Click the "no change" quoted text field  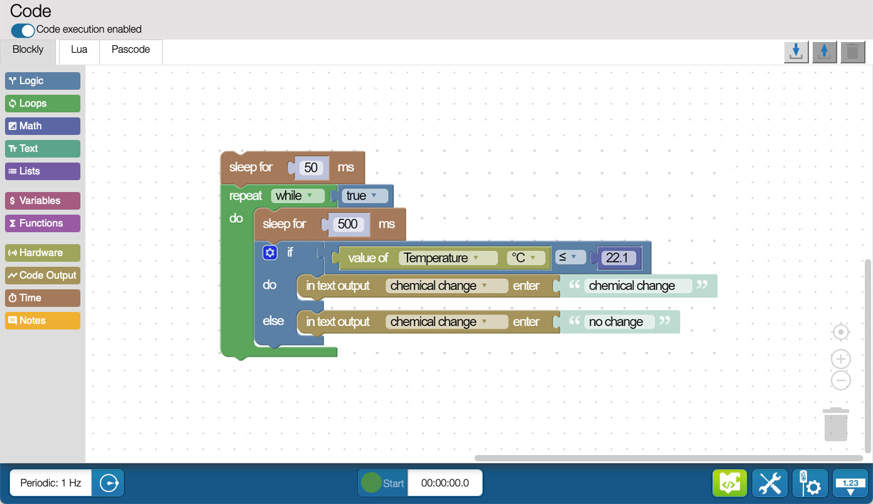(x=619, y=322)
